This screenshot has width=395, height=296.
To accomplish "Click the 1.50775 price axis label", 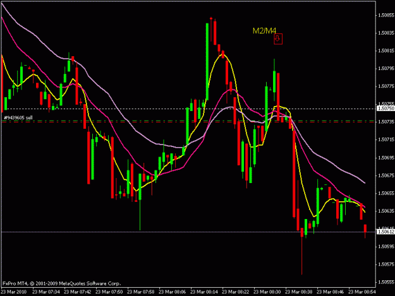I will [386, 86].
